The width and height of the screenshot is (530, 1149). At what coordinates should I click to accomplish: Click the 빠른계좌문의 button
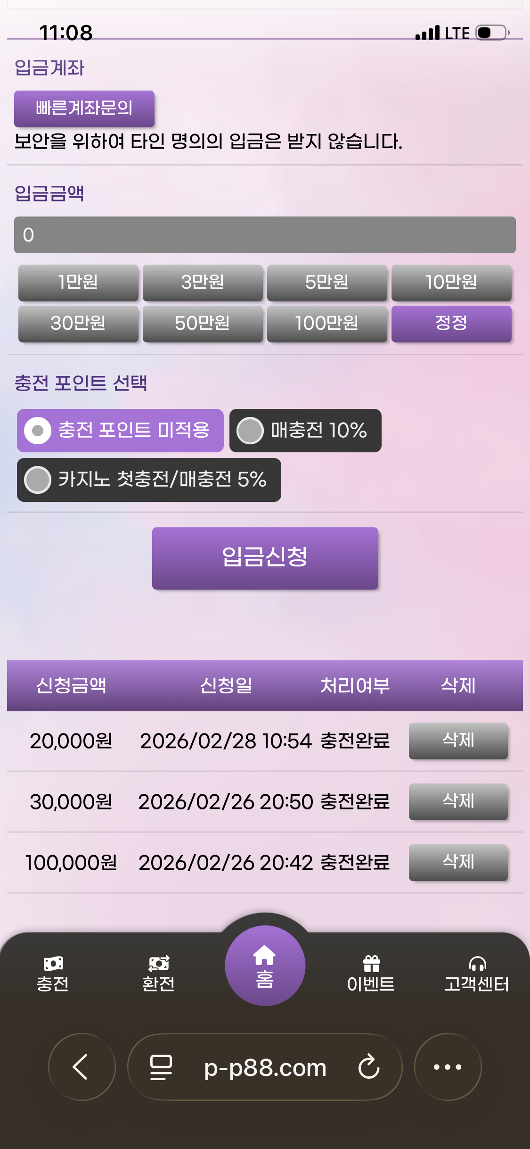(84, 108)
